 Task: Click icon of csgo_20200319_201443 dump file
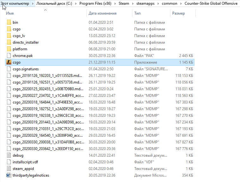[9, 122]
